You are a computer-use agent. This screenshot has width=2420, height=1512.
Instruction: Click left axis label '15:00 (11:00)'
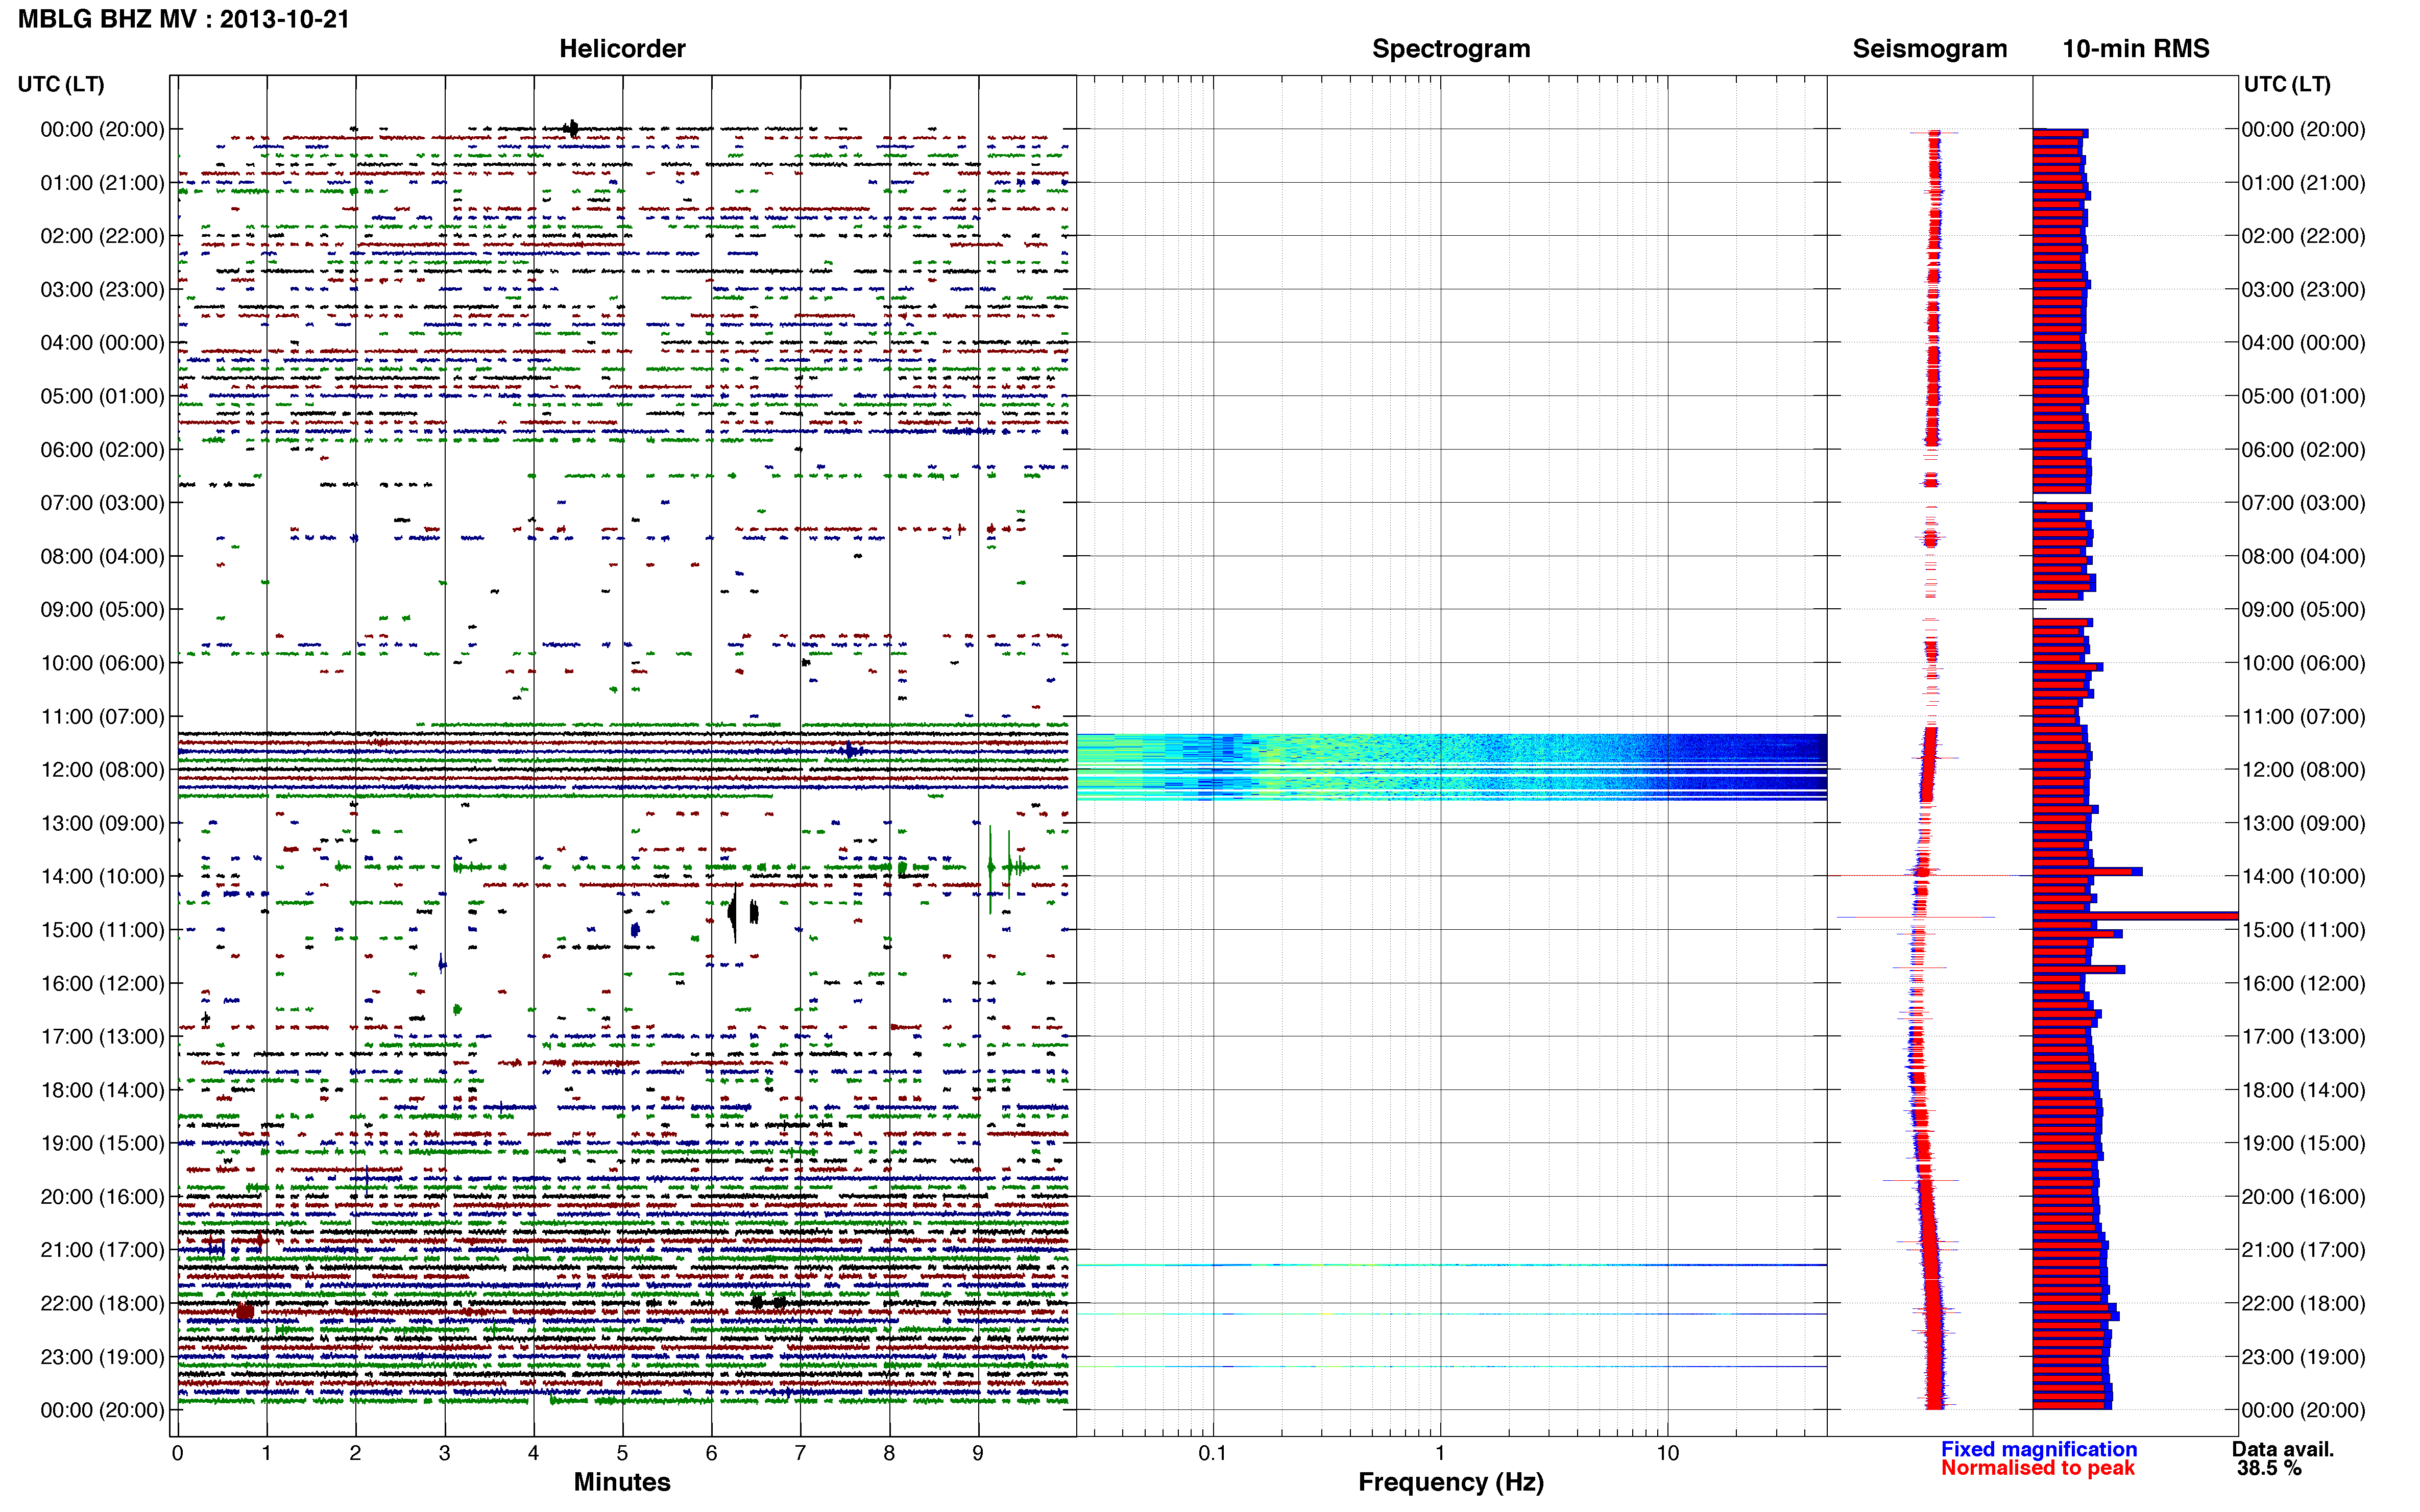click(x=102, y=929)
